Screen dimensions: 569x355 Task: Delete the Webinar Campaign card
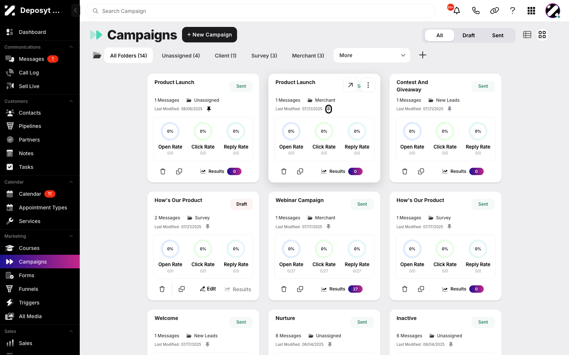(x=284, y=289)
